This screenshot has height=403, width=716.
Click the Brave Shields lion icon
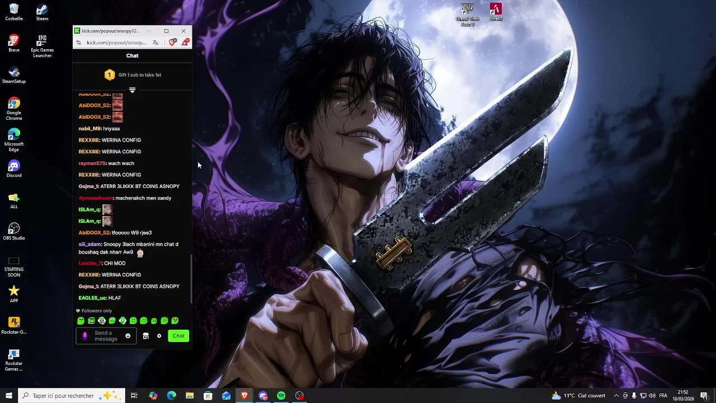(x=172, y=43)
